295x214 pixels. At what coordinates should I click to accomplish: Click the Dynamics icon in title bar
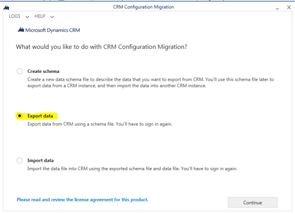6,7
